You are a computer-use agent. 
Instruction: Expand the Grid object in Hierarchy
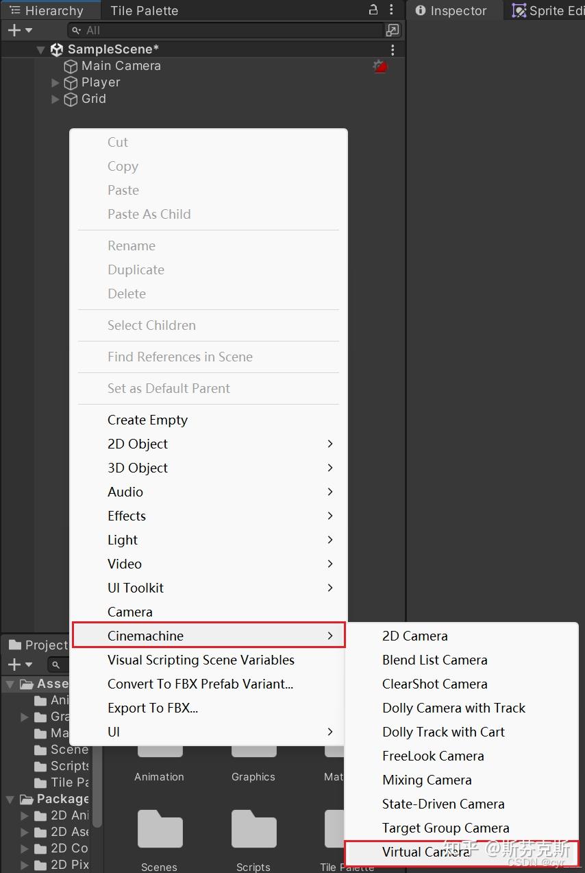point(55,99)
